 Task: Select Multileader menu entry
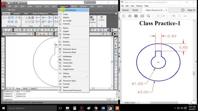click(74, 56)
